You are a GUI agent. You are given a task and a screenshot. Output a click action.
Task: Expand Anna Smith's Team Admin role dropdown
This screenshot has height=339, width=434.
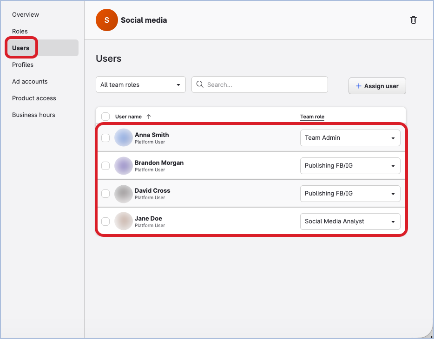pyautogui.click(x=350, y=138)
